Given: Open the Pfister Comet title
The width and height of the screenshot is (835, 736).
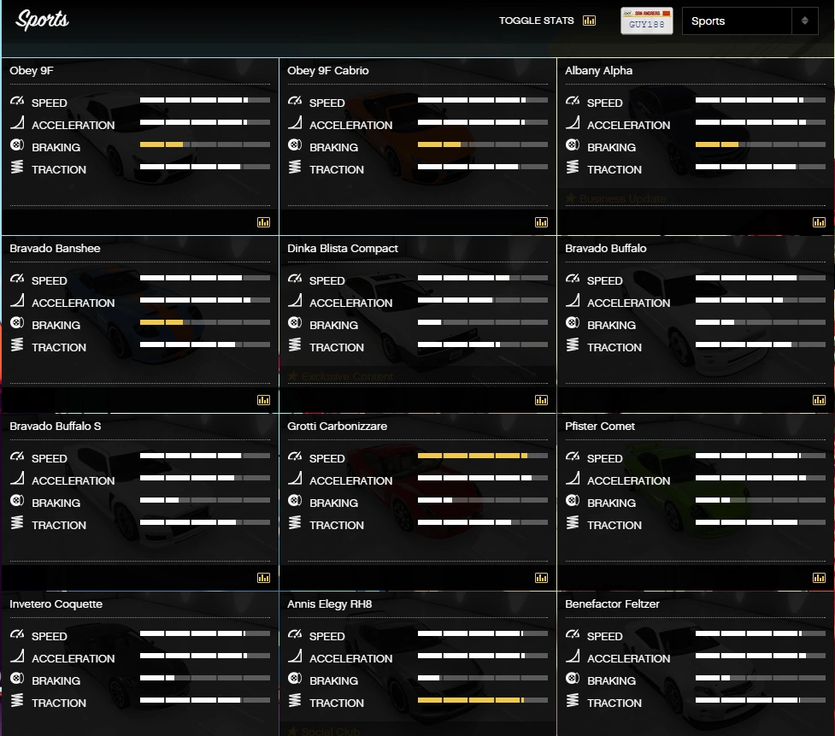Looking at the screenshot, I should click(600, 426).
